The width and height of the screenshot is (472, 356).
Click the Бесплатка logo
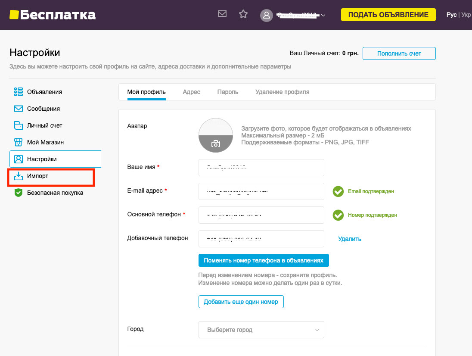(53, 15)
